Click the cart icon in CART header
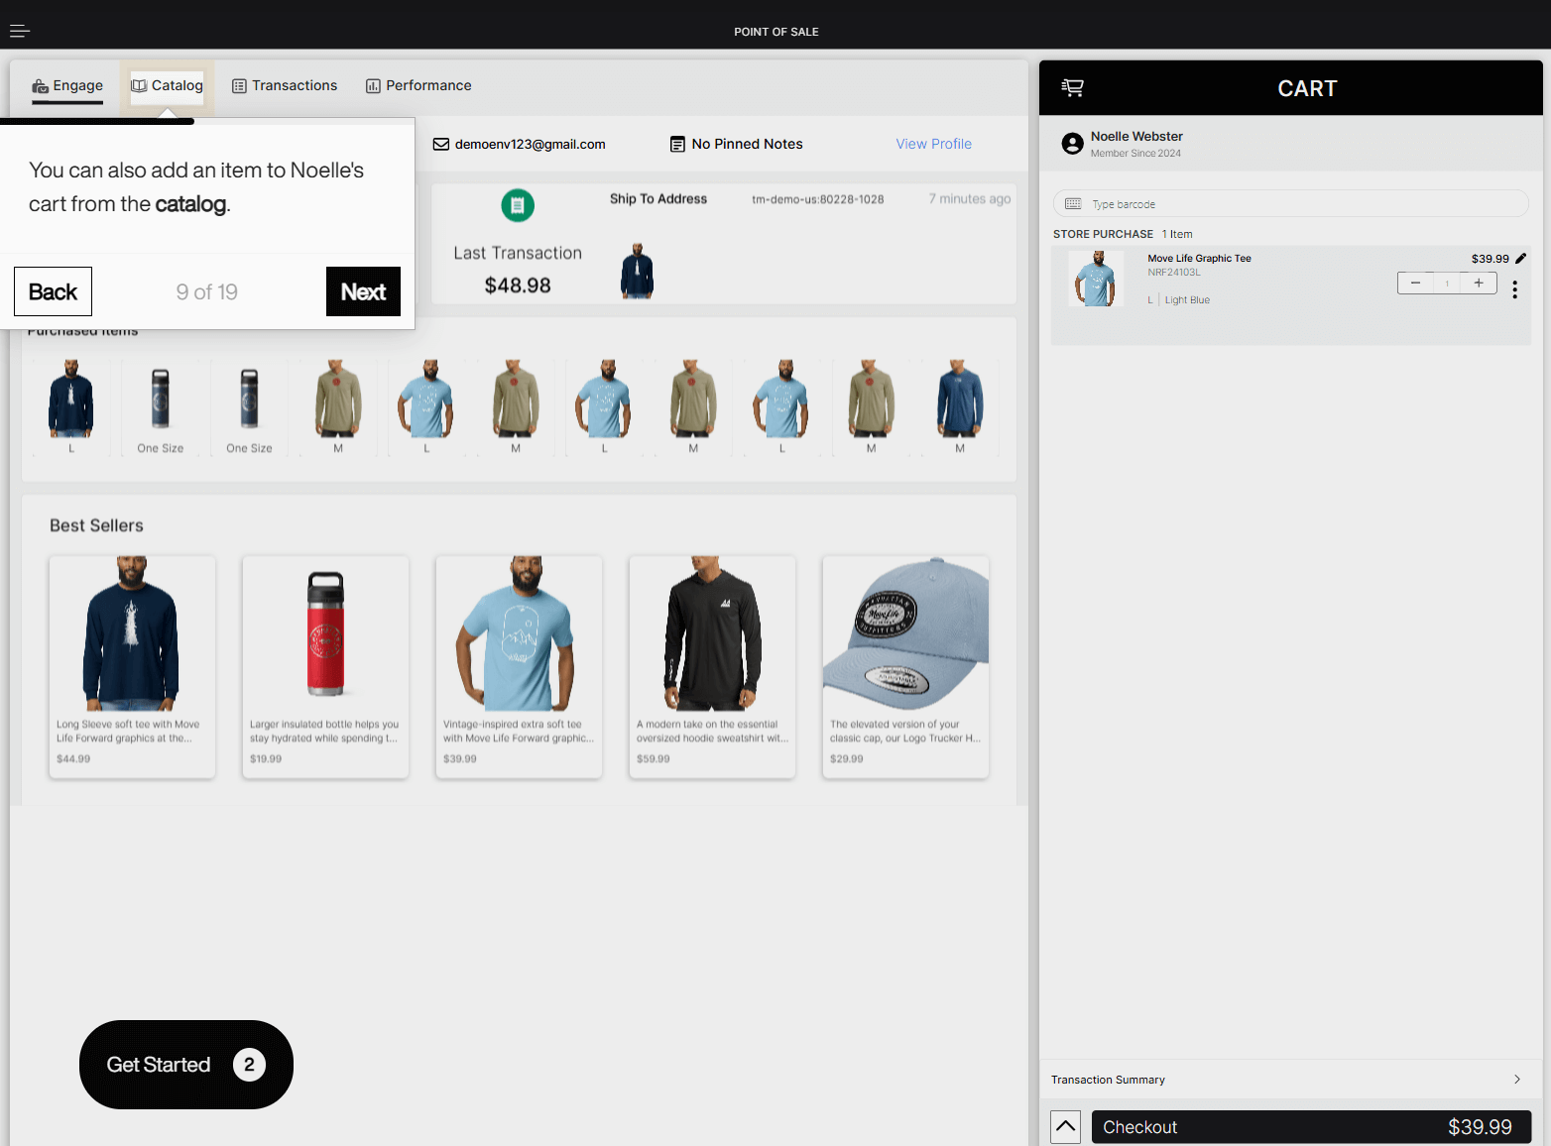1551x1146 pixels. pyautogui.click(x=1072, y=88)
